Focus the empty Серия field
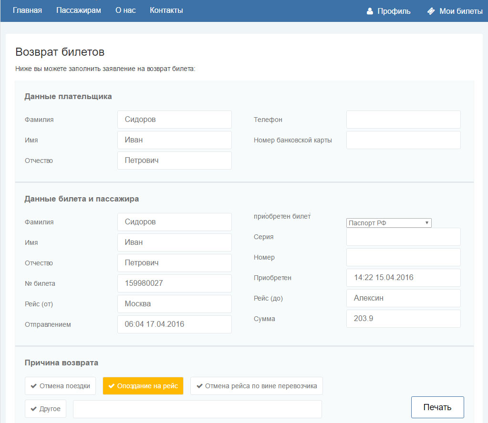488x423 pixels. pyautogui.click(x=404, y=237)
